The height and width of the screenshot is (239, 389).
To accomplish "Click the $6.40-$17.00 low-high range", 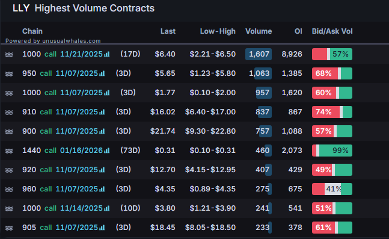I will (x=210, y=112).
